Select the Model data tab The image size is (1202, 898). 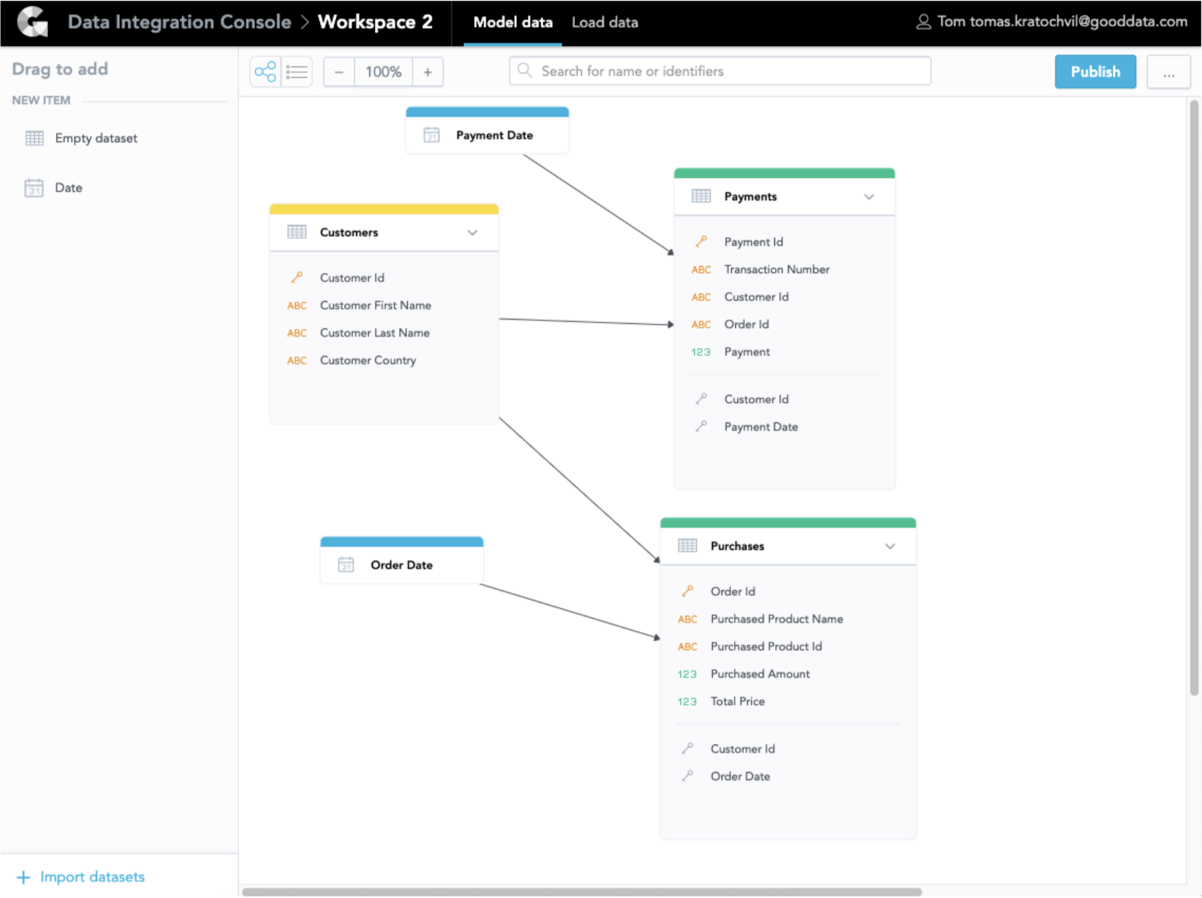click(x=512, y=21)
